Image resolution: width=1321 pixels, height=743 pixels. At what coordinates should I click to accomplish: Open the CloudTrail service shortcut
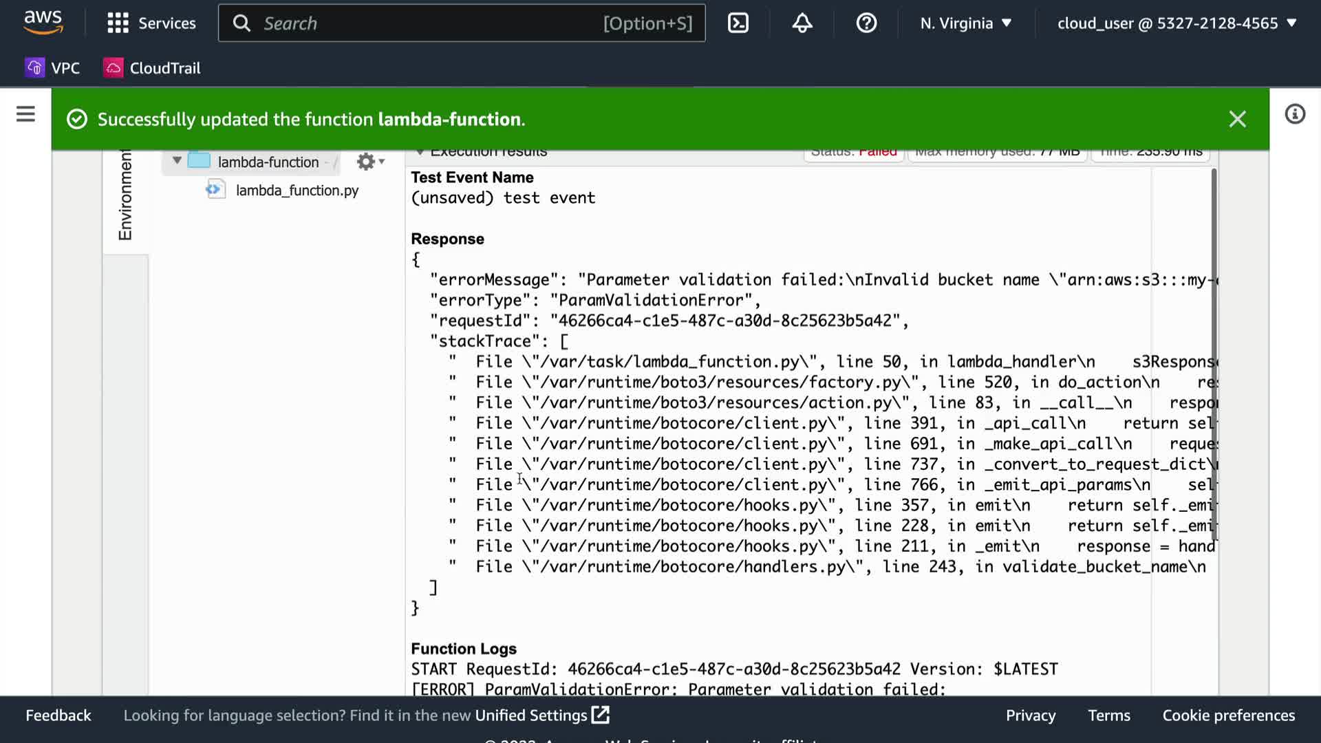pyautogui.click(x=152, y=68)
